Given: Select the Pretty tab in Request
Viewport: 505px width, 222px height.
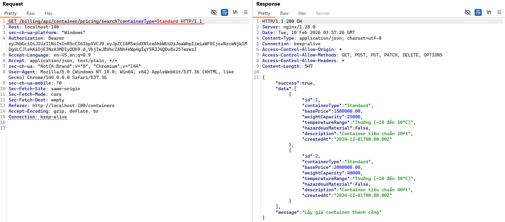Looking at the screenshot, I should [x=11, y=13].
